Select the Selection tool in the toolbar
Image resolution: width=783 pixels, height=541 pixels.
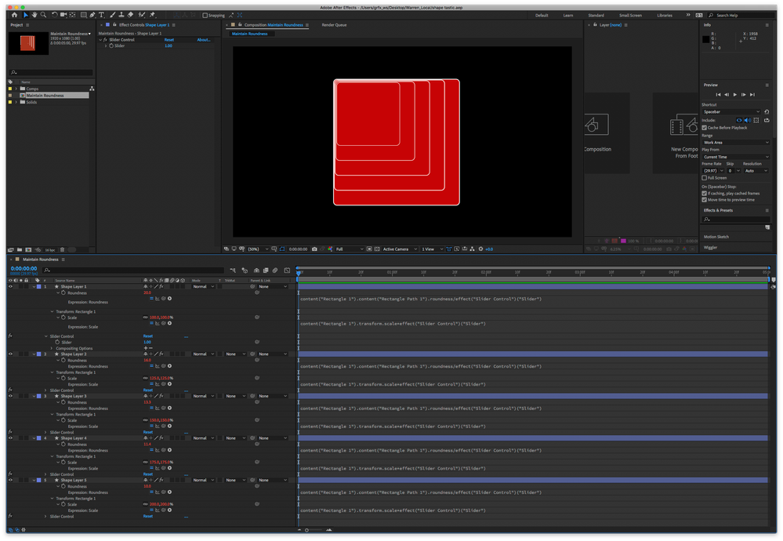tap(25, 15)
